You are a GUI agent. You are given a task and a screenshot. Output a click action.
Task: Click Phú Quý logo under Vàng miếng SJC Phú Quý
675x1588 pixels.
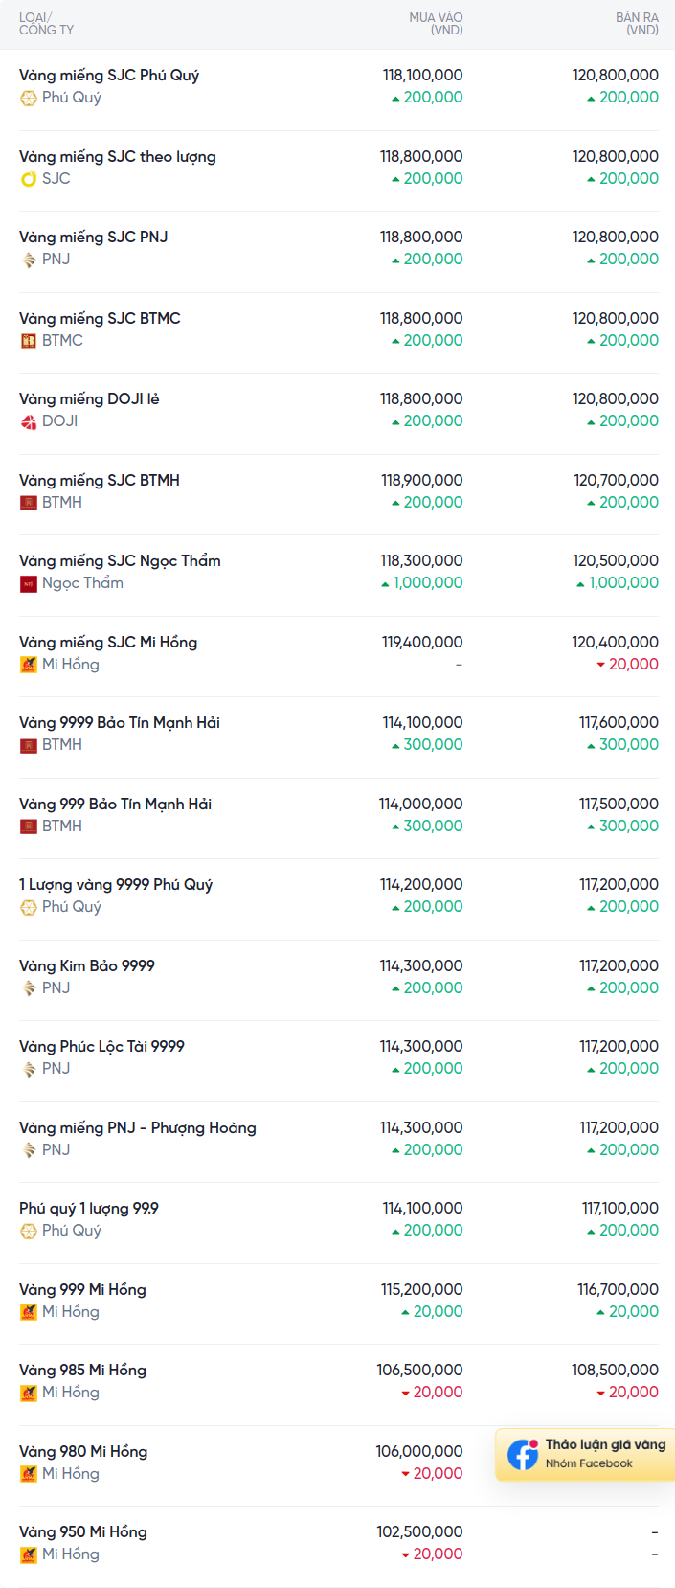(x=29, y=98)
